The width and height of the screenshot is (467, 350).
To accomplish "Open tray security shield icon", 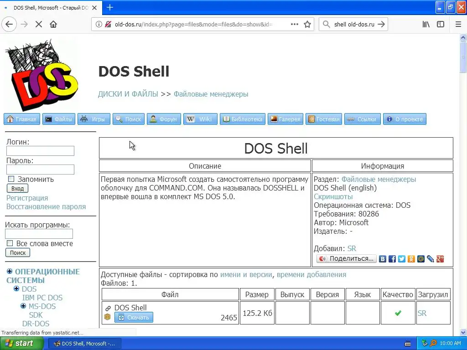I will (425, 343).
